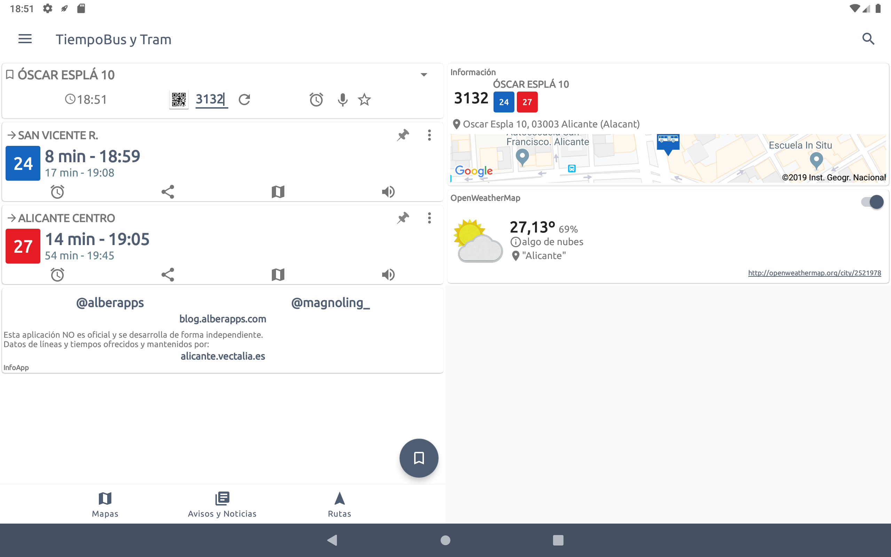This screenshot has width=891, height=557.
Task: Expand the ÓSCAR ESPLÁ 10 dropdown arrow
Action: [424, 75]
